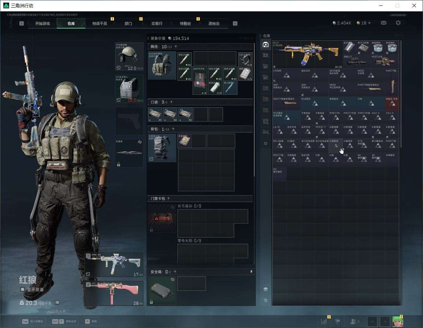423x328 pixels.
Task: Open the mail envelope icon
Action: [383, 23]
